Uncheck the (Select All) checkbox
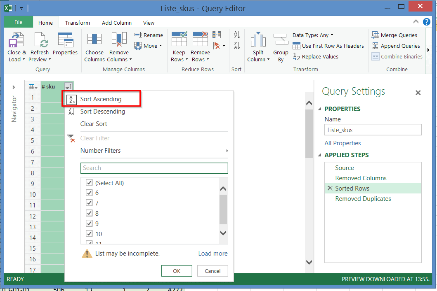The width and height of the screenshot is (437, 291). [89, 183]
